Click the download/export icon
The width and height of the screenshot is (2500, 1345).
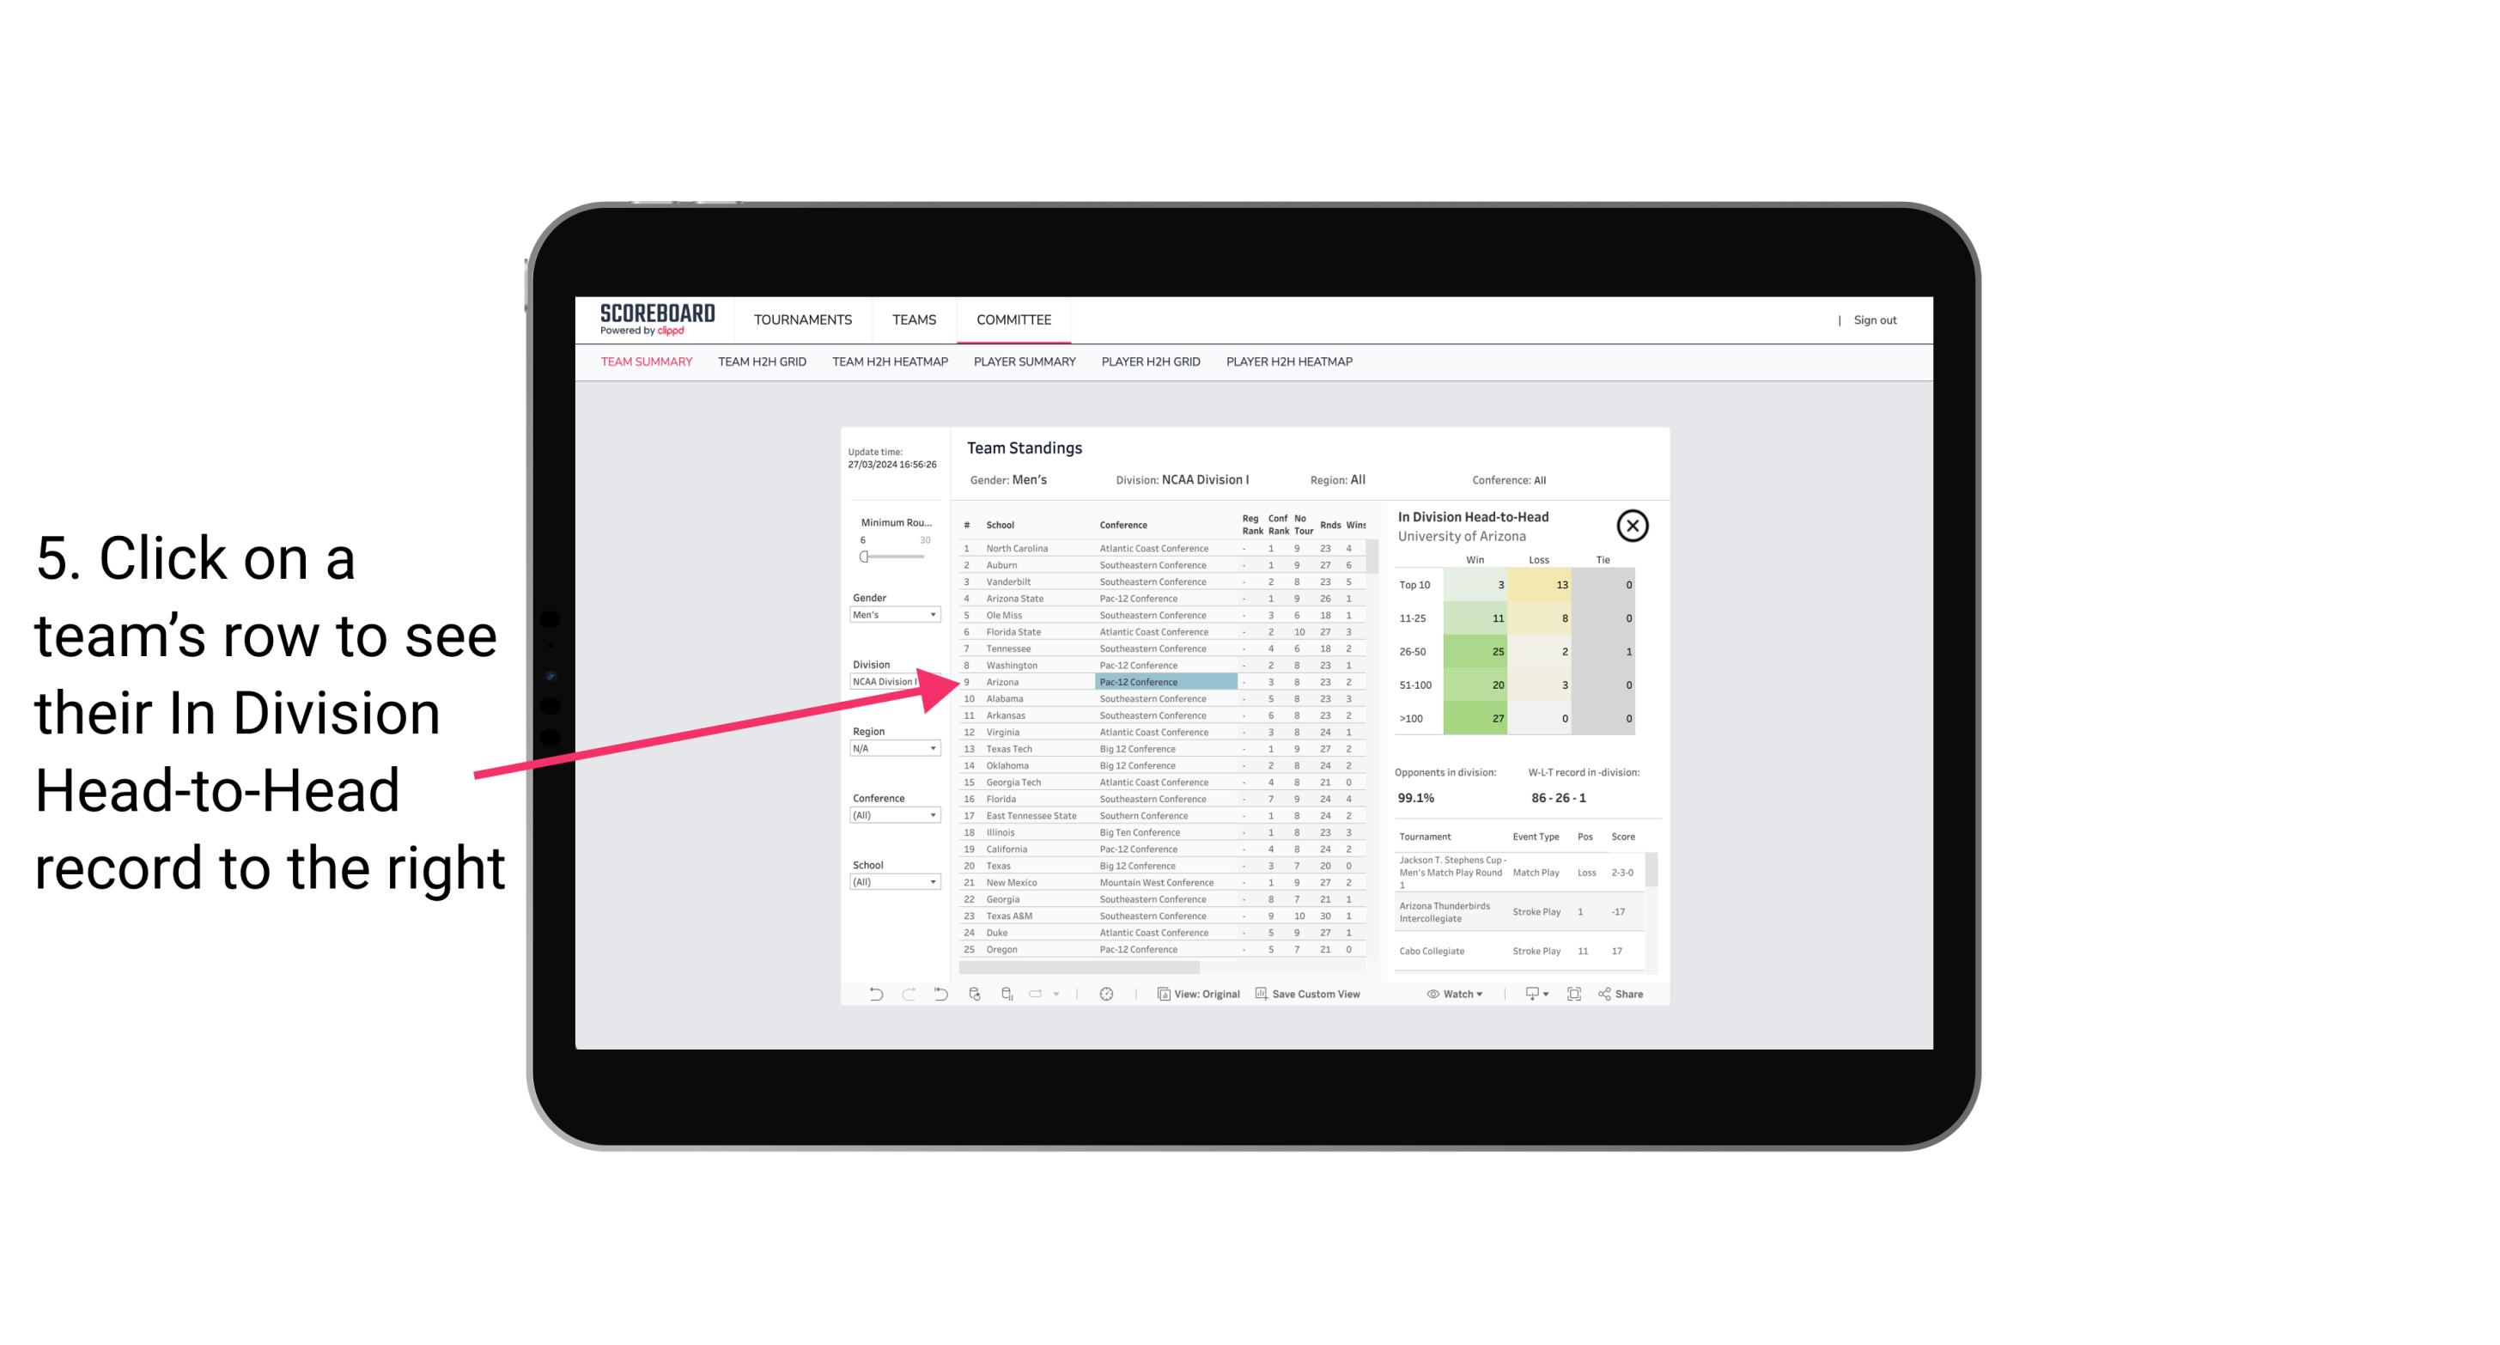(1526, 995)
